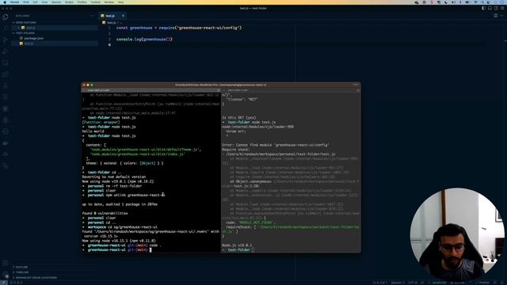The width and height of the screenshot is (507, 285).
Task: Click 'npm unlink greenhouse-react-ui' command in terminal
Action: [x=135, y=196]
